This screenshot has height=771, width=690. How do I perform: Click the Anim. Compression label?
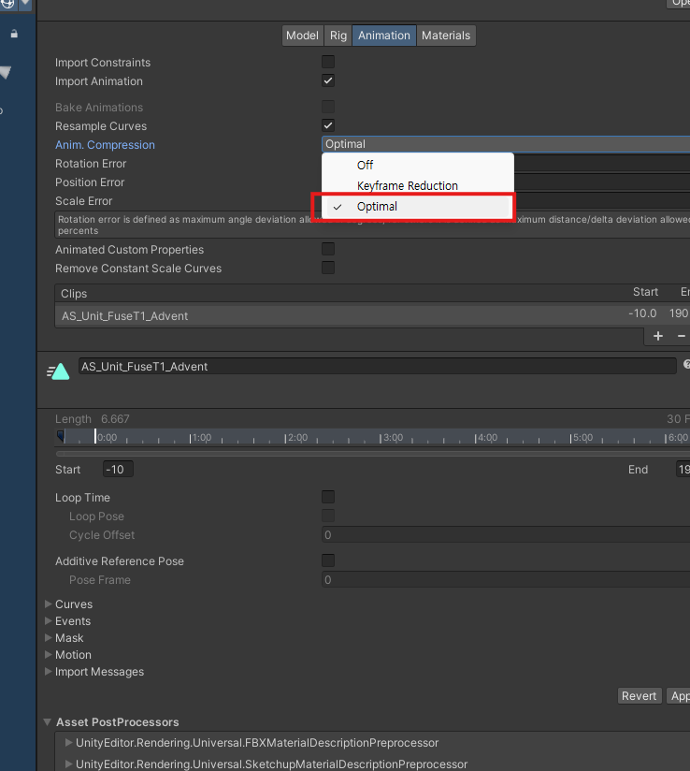(105, 144)
